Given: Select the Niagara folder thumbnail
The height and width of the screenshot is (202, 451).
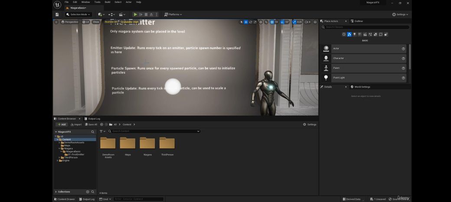Looking at the screenshot, I should pyautogui.click(x=147, y=143).
